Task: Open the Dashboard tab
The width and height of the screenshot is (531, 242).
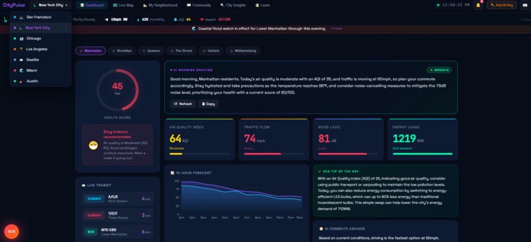Action: click(x=92, y=5)
